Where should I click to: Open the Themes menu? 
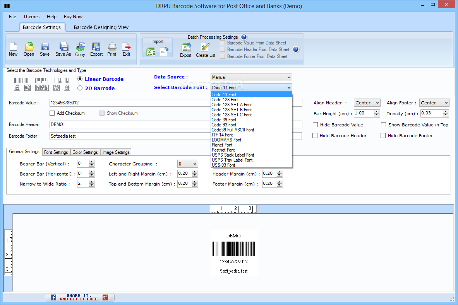tap(31, 17)
